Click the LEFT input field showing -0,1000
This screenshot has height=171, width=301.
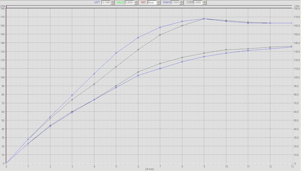coord(106,3)
